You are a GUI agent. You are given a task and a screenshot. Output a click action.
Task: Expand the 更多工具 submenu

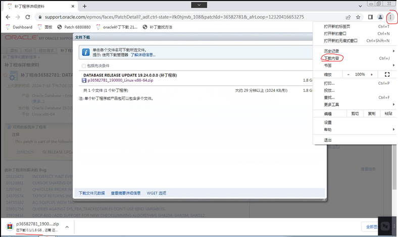click(x=355, y=105)
